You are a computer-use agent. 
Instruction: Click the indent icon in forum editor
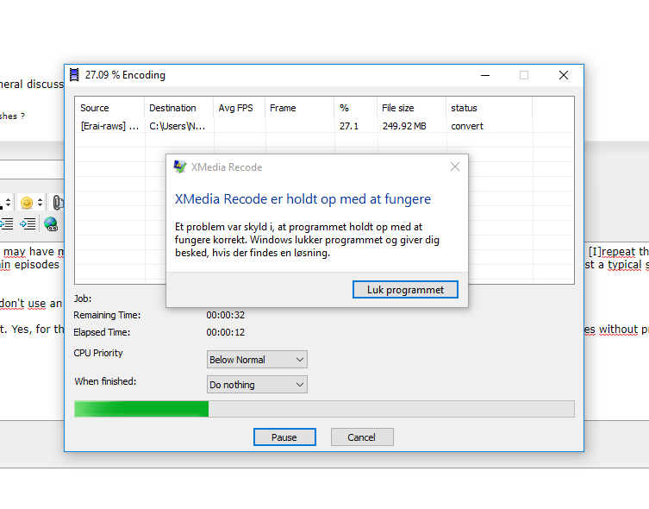[28, 224]
